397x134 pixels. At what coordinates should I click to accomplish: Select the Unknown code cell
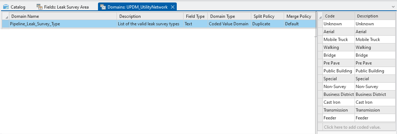[x=339, y=24]
